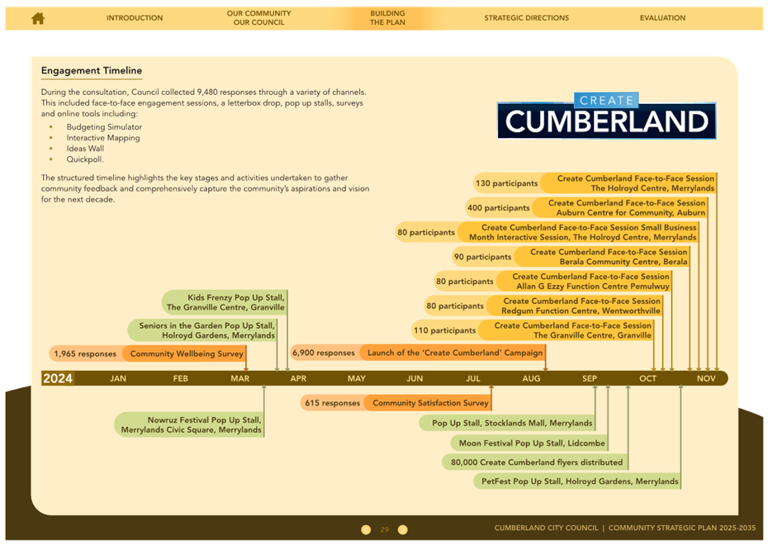Screen dimensions: 768x545
Task: Click FEB on the timeline bar
Action: tap(180, 378)
